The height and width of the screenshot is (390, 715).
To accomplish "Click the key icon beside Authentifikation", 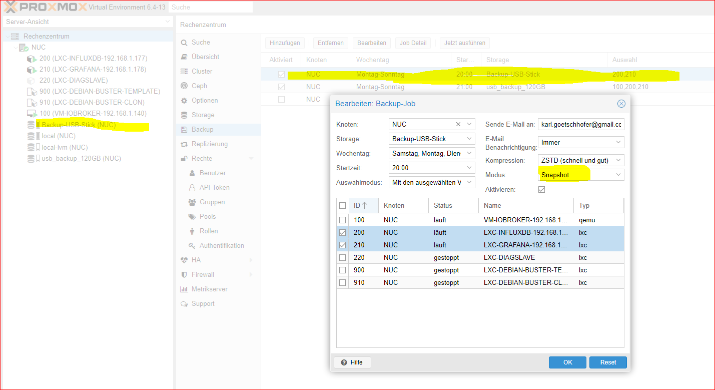I will pos(192,246).
